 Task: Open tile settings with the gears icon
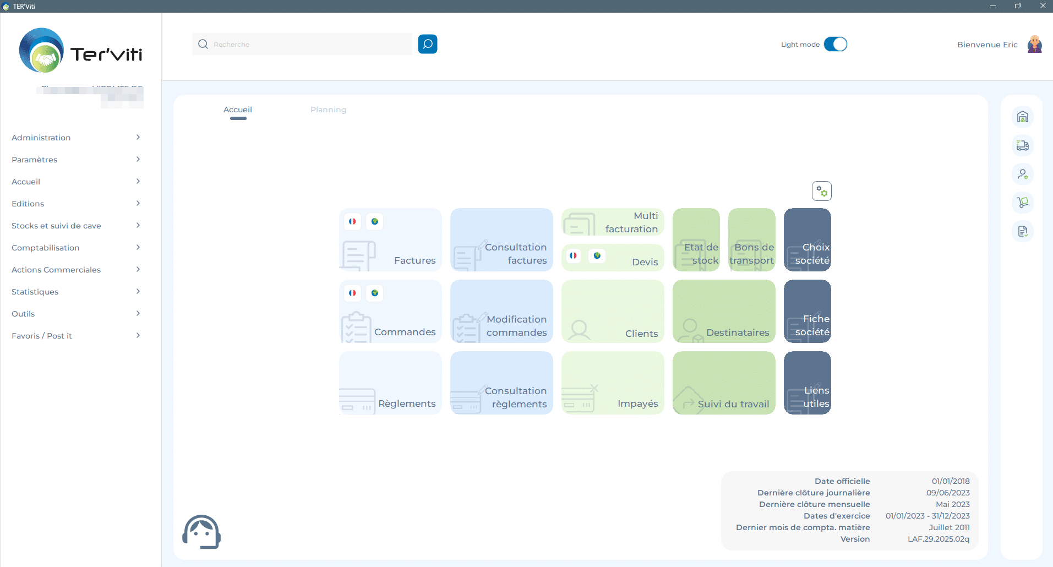click(x=821, y=191)
